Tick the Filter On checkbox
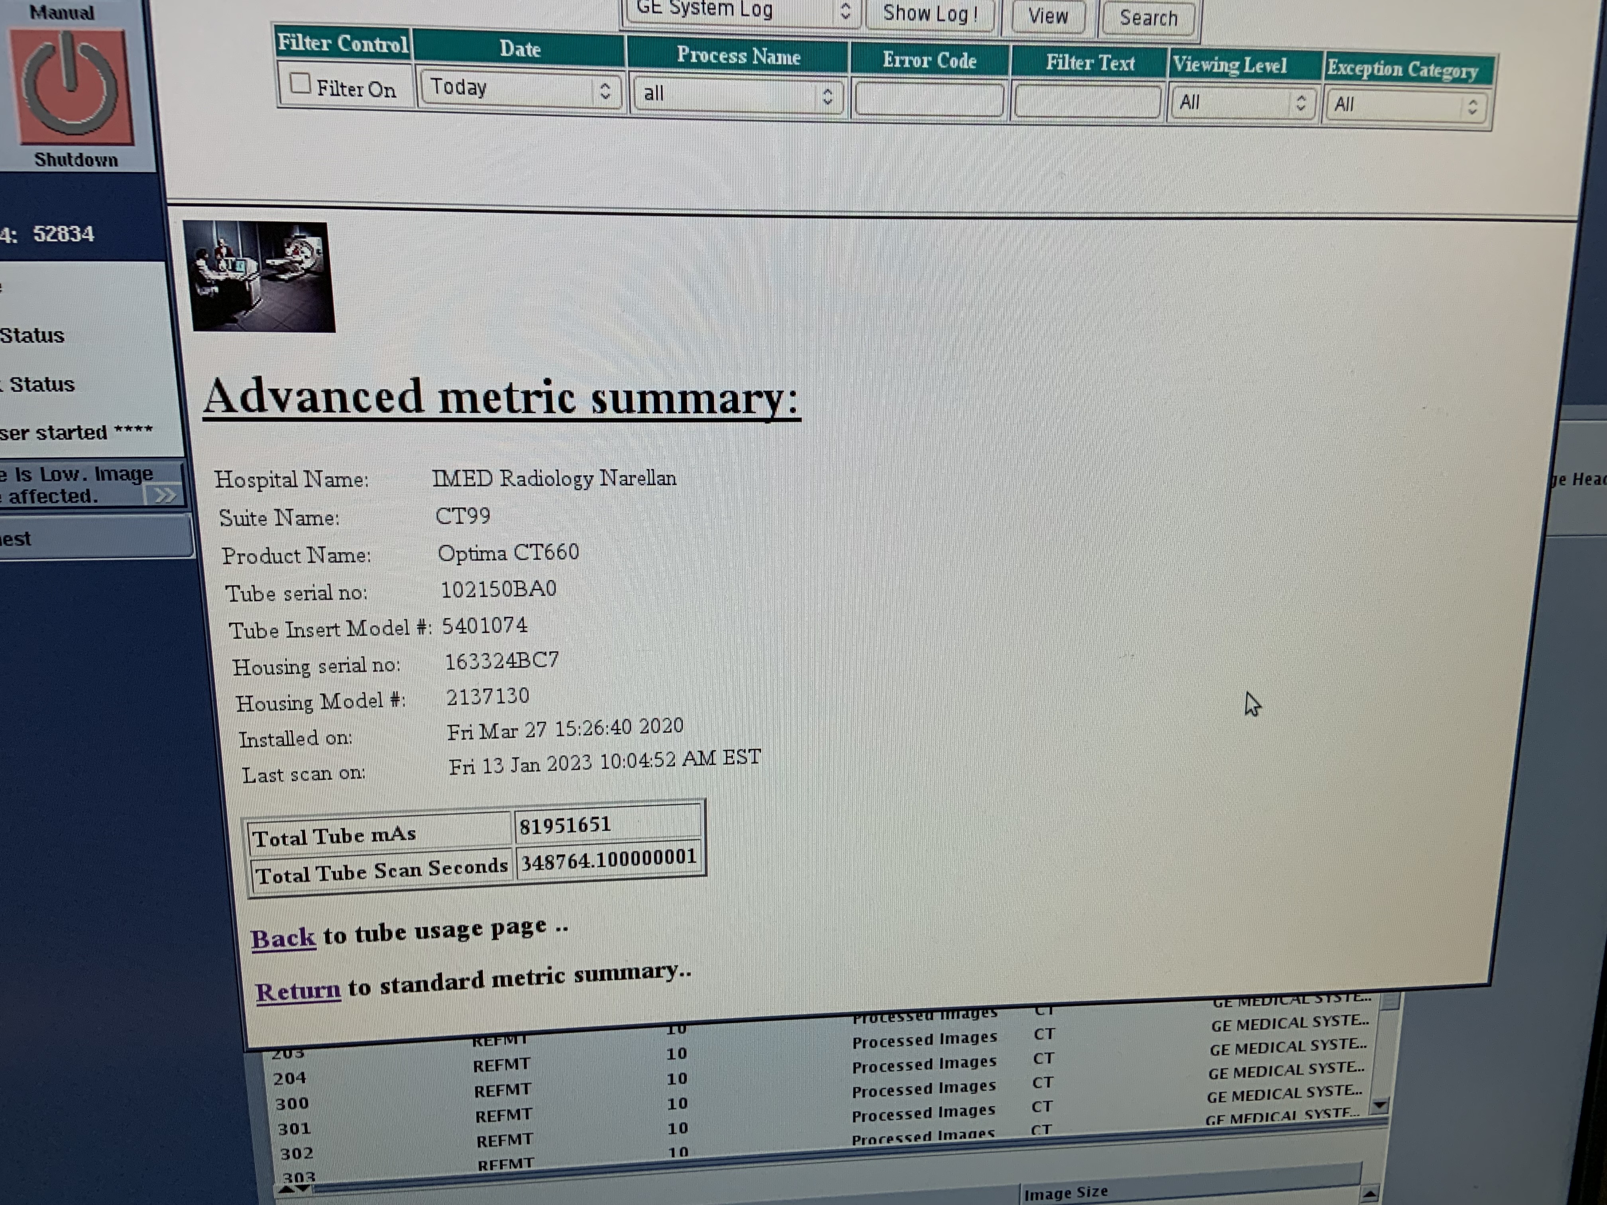This screenshot has height=1205, width=1607. tap(300, 84)
